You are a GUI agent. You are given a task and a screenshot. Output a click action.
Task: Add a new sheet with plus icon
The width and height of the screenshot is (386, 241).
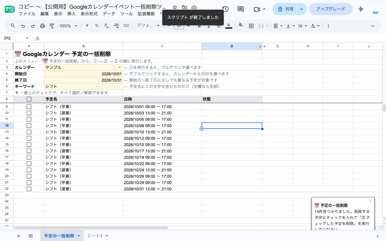pyautogui.click(x=19, y=236)
